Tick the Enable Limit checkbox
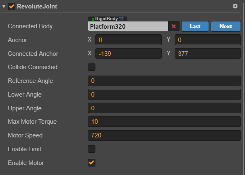 point(92,149)
